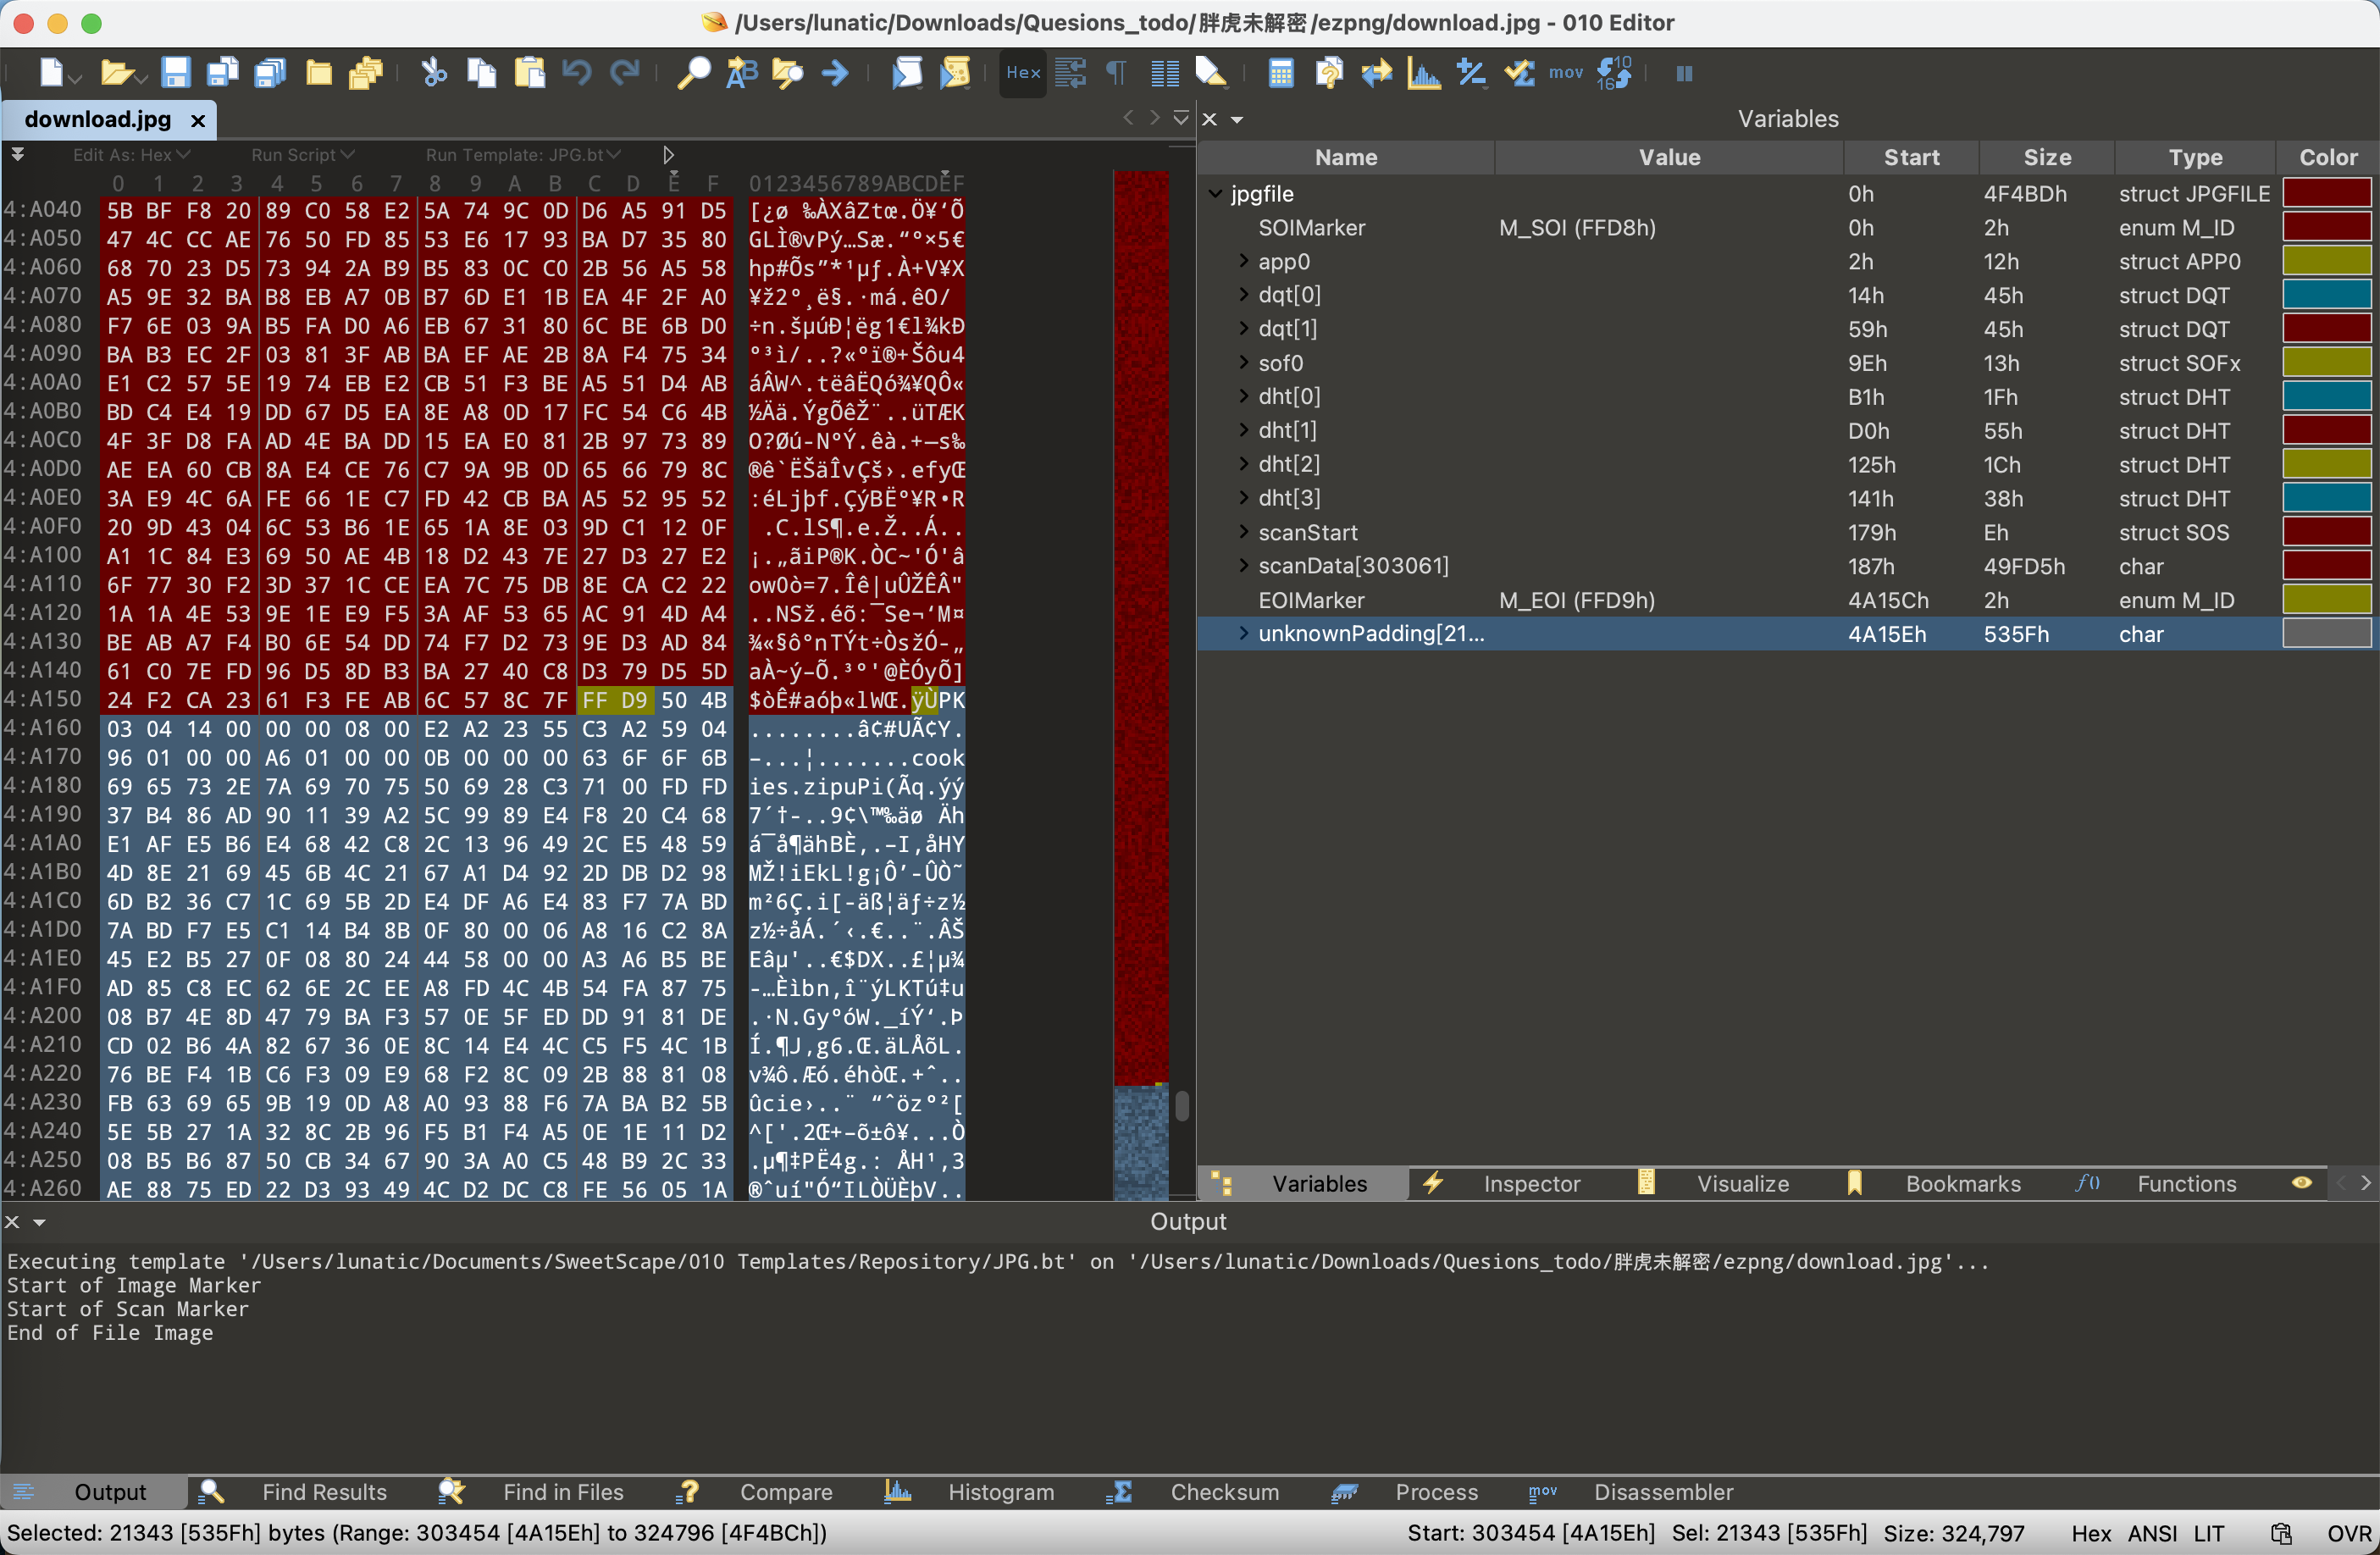Expand the unknownPadding row
Viewport: 2380px width, 1555px height.
pyautogui.click(x=1244, y=633)
